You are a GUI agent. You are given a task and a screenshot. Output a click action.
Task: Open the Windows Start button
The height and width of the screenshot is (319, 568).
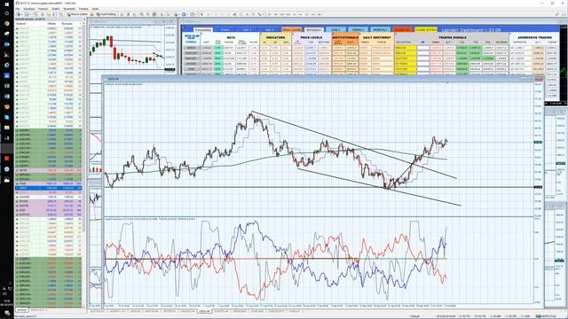[x=6, y=4]
